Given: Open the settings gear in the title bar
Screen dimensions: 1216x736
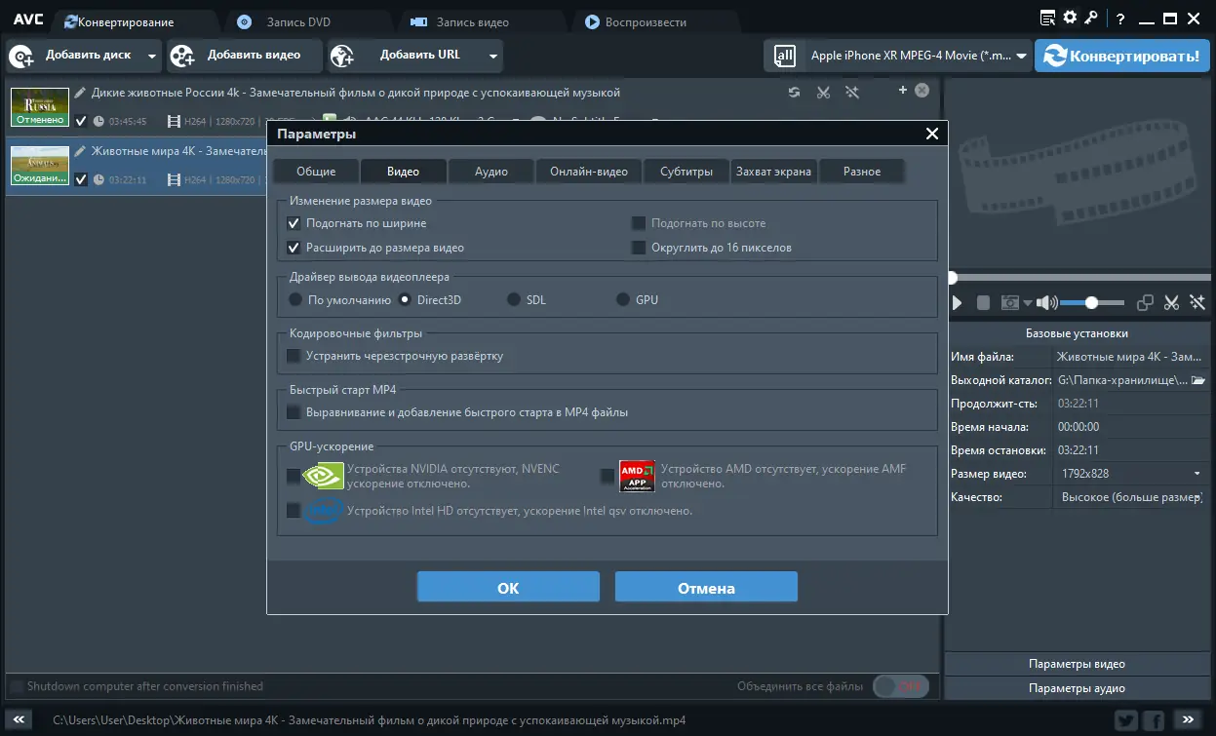Looking at the screenshot, I should tap(1069, 17).
